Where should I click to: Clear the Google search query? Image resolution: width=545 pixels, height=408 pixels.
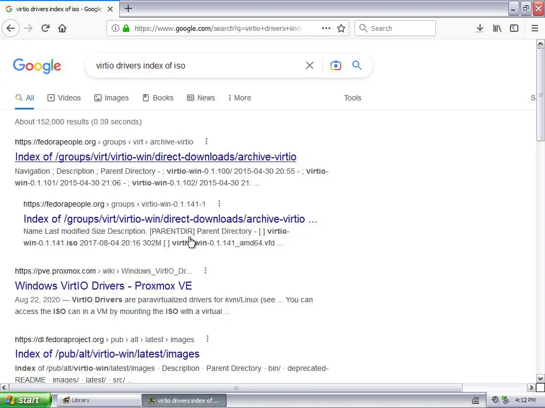pyautogui.click(x=309, y=65)
